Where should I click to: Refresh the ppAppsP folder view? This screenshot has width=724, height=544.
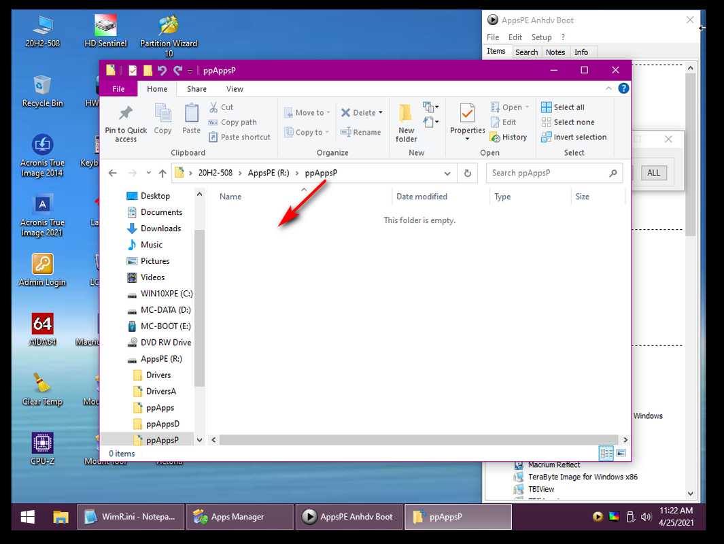pos(467,173)
